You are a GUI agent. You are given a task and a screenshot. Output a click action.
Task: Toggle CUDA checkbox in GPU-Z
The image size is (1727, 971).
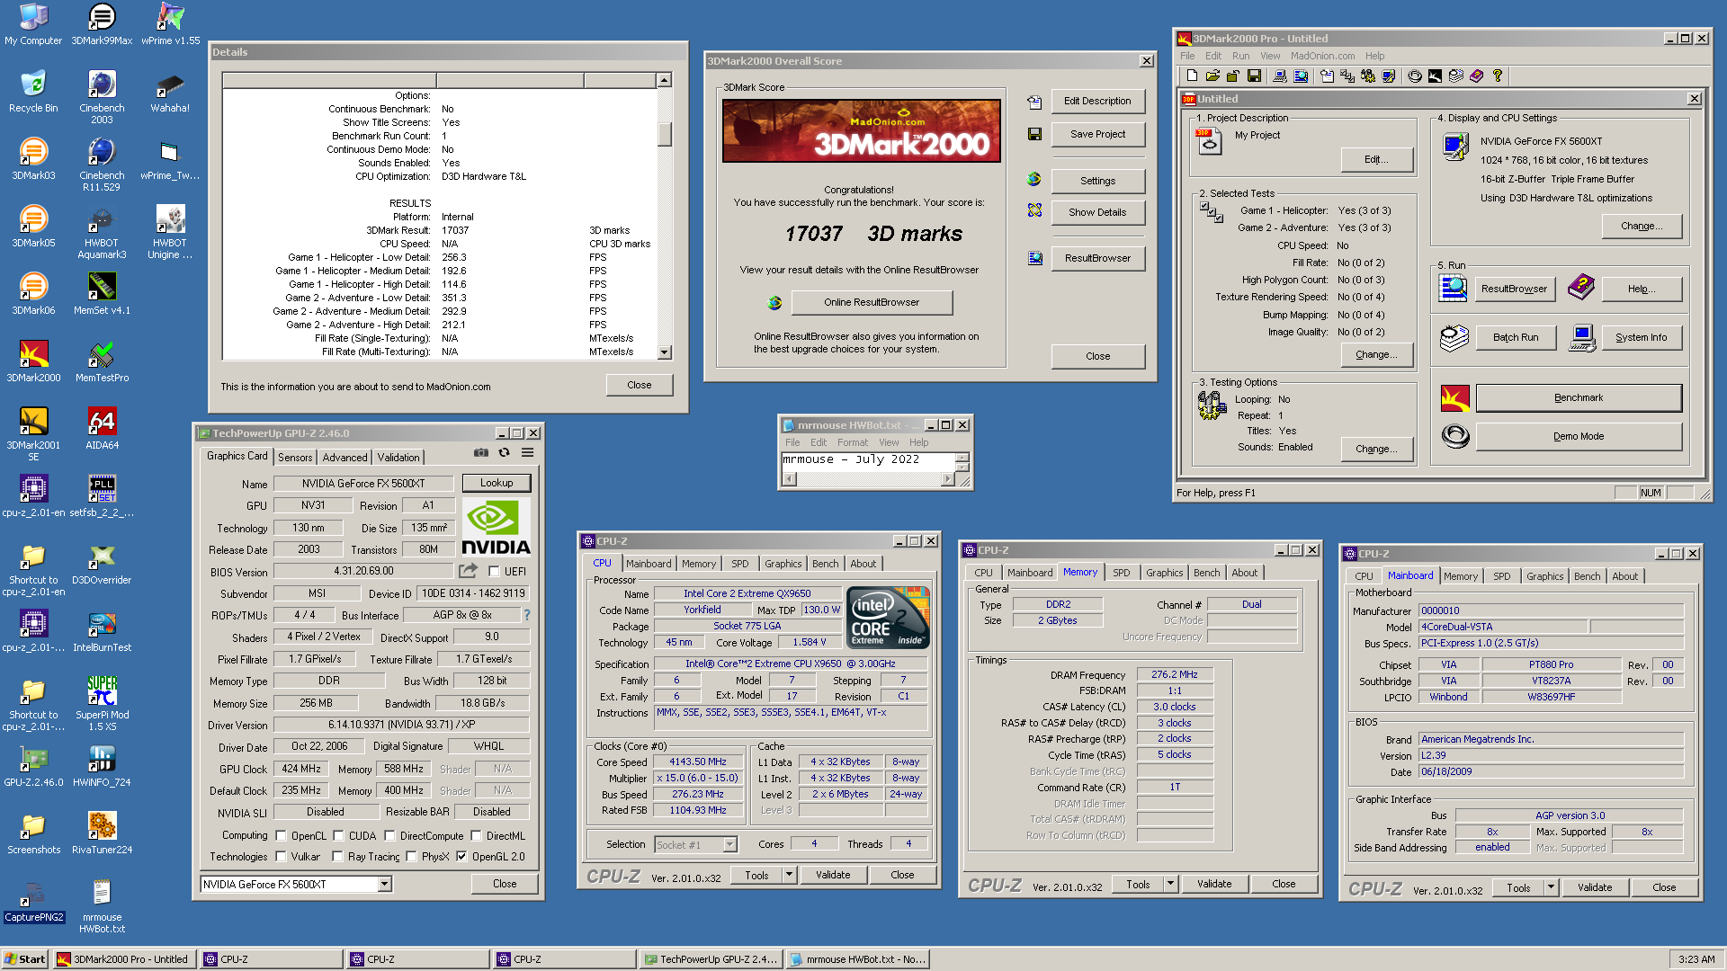click(x=338, y=835)
